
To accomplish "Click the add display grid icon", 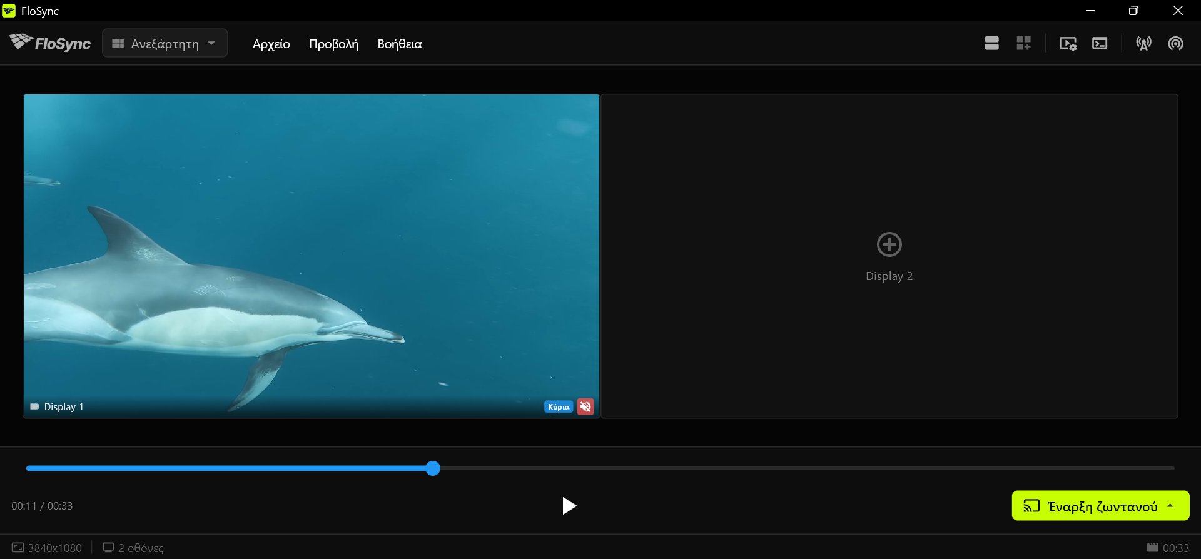I will tap(1023, 43).
